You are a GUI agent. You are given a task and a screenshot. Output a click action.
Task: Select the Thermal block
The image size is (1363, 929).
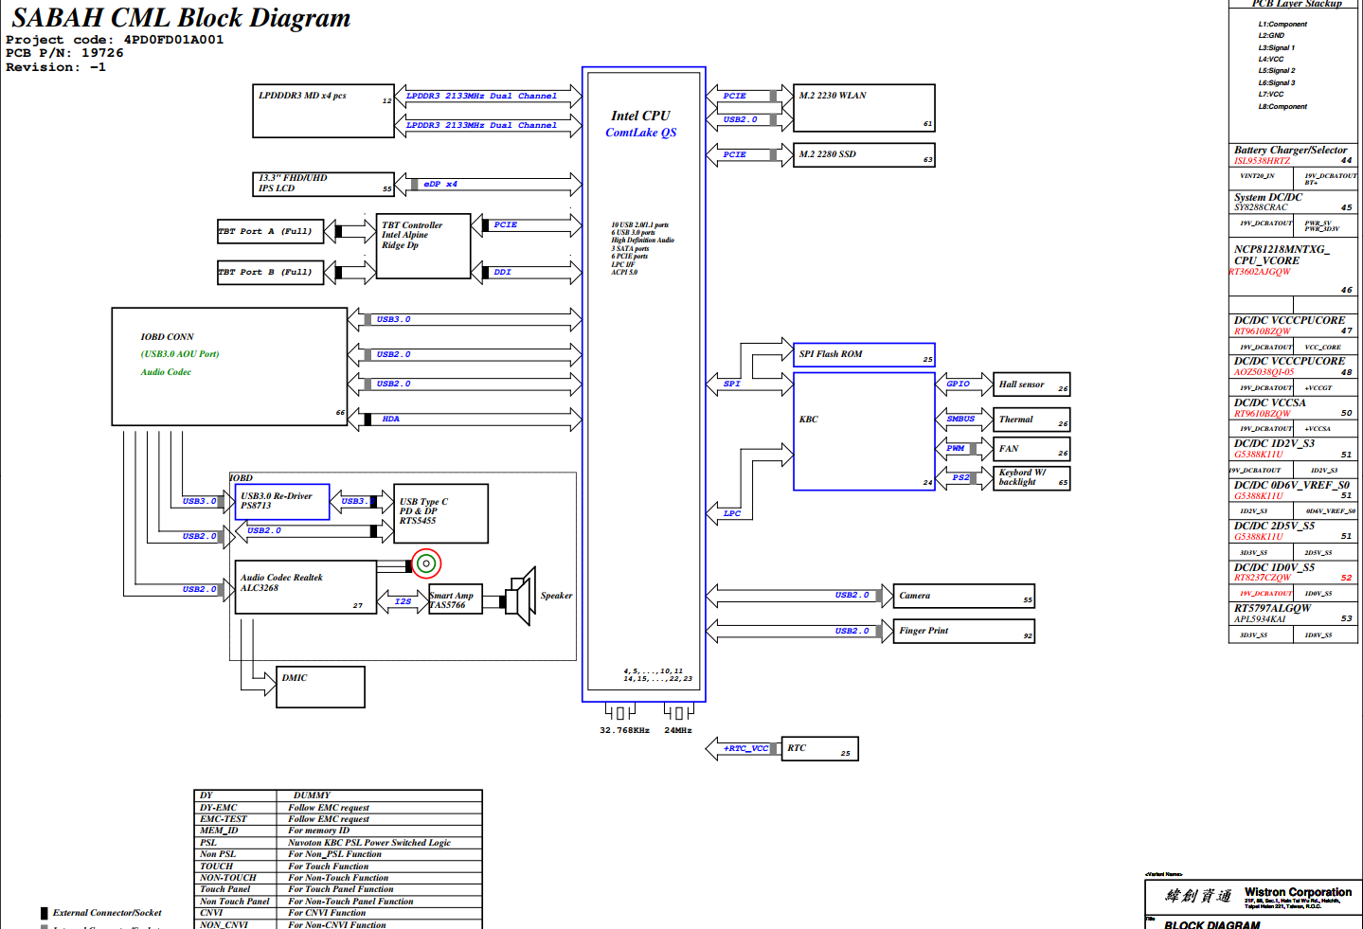click(1031, 420)
